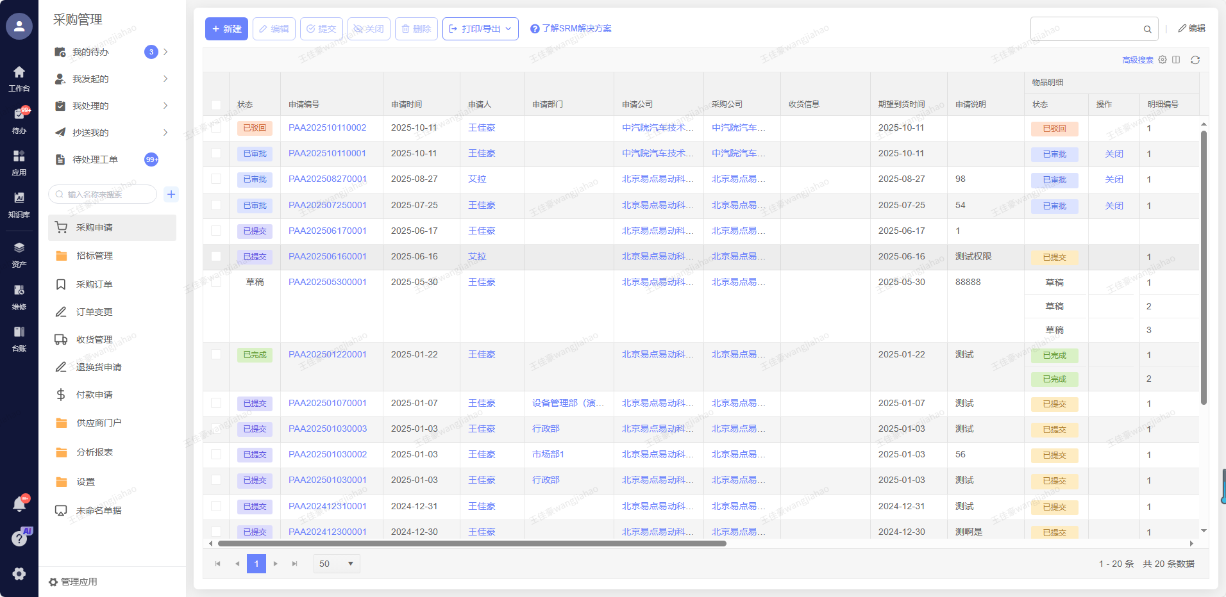Click the column layout icon beside the gear

(1176, 60)
